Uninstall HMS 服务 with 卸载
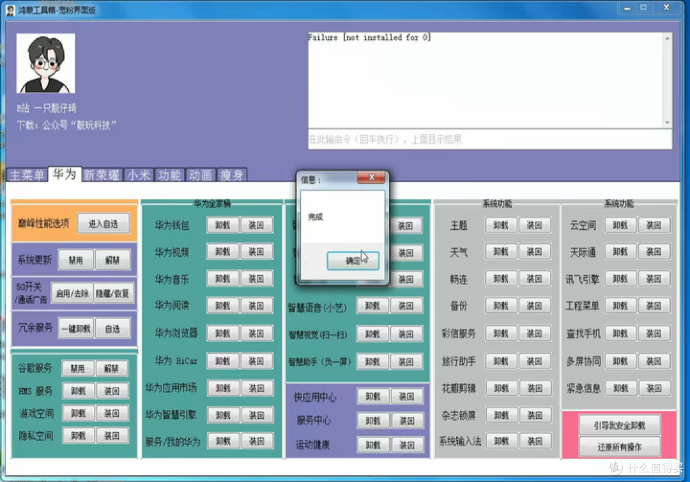 pos(78,391)
